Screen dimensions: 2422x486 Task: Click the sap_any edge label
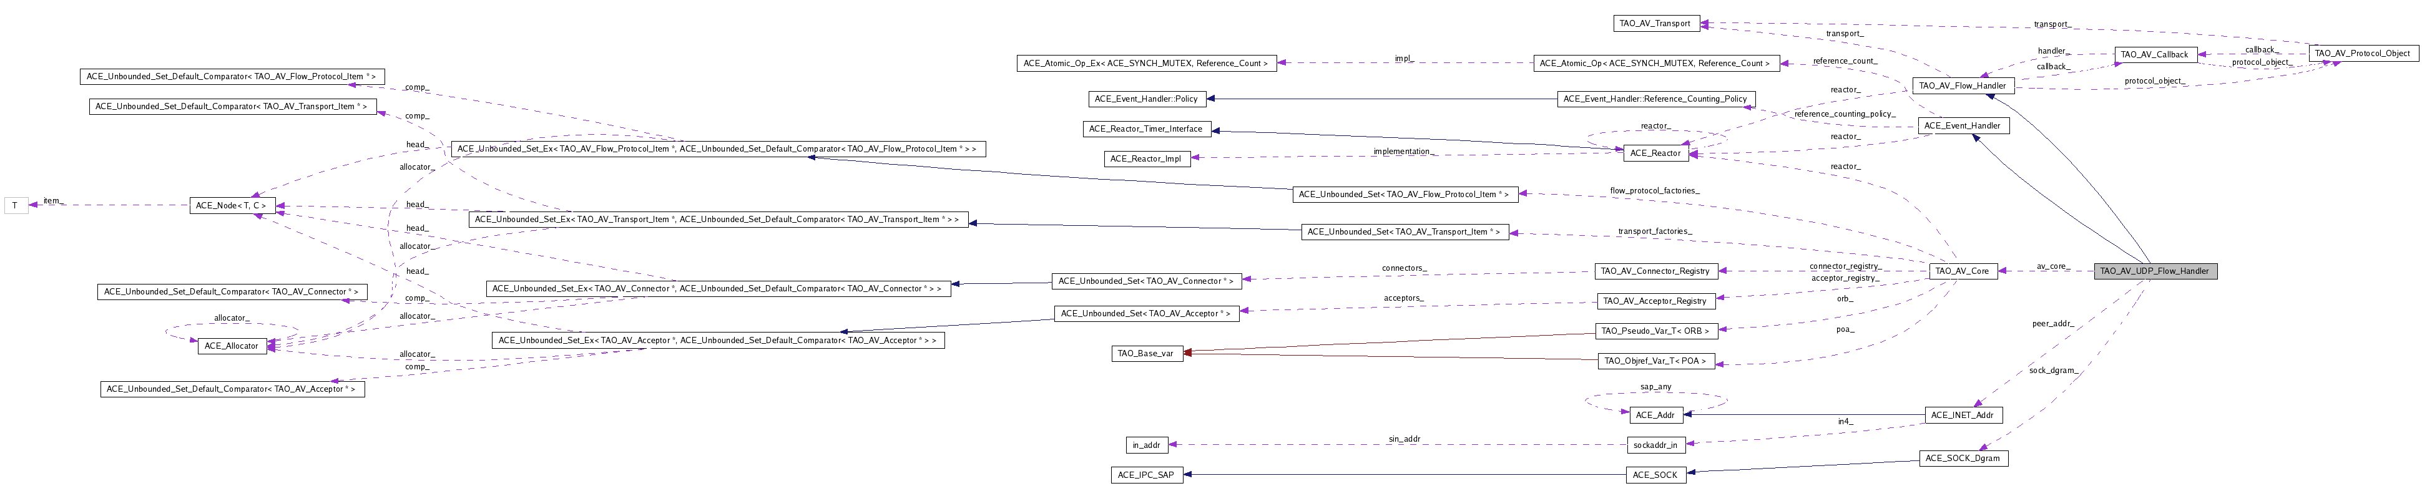1655,386
